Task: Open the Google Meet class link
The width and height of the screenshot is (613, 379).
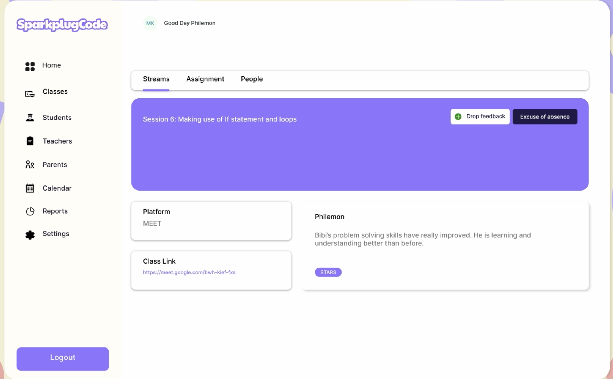Action: (x=189, y=272)
